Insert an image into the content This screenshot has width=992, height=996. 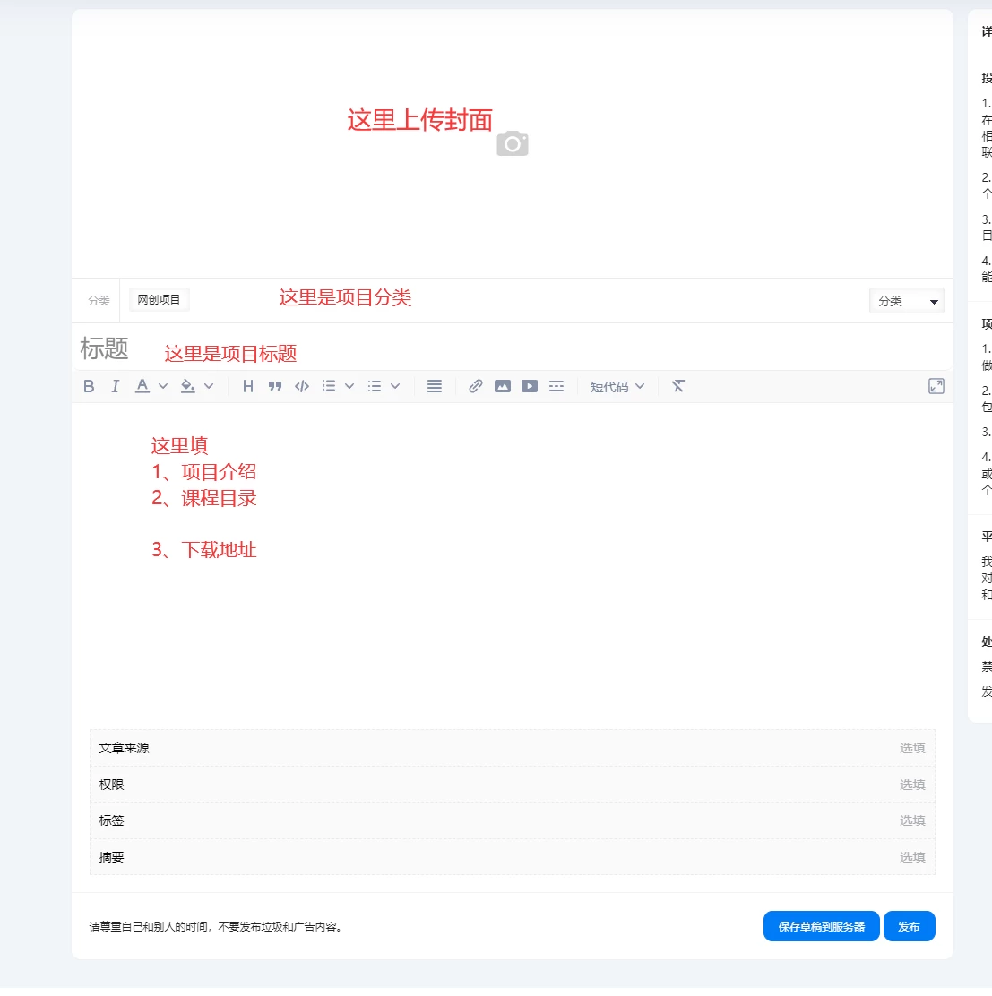click(x=503, y=386)
